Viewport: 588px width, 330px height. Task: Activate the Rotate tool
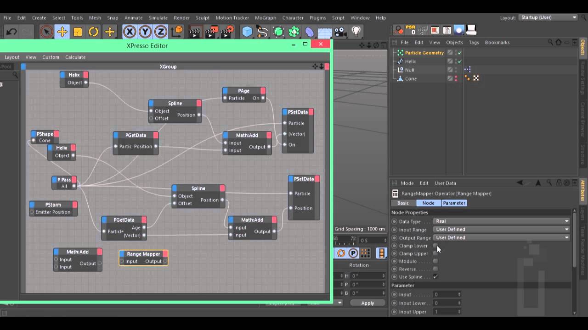tap(94, 32)
